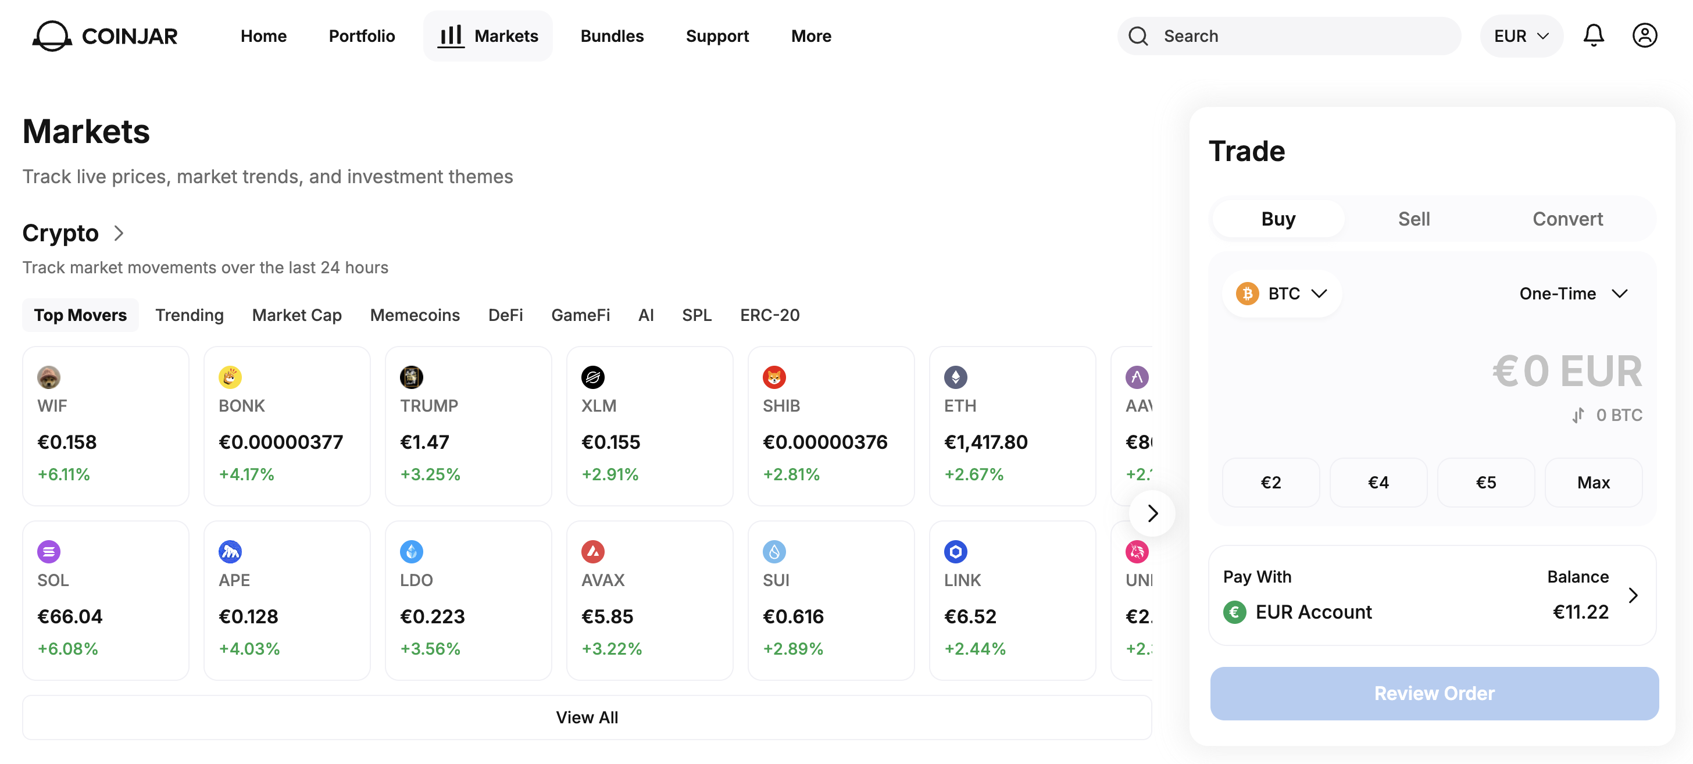
Task: Click the Crypto section heading
Action: 60,233
